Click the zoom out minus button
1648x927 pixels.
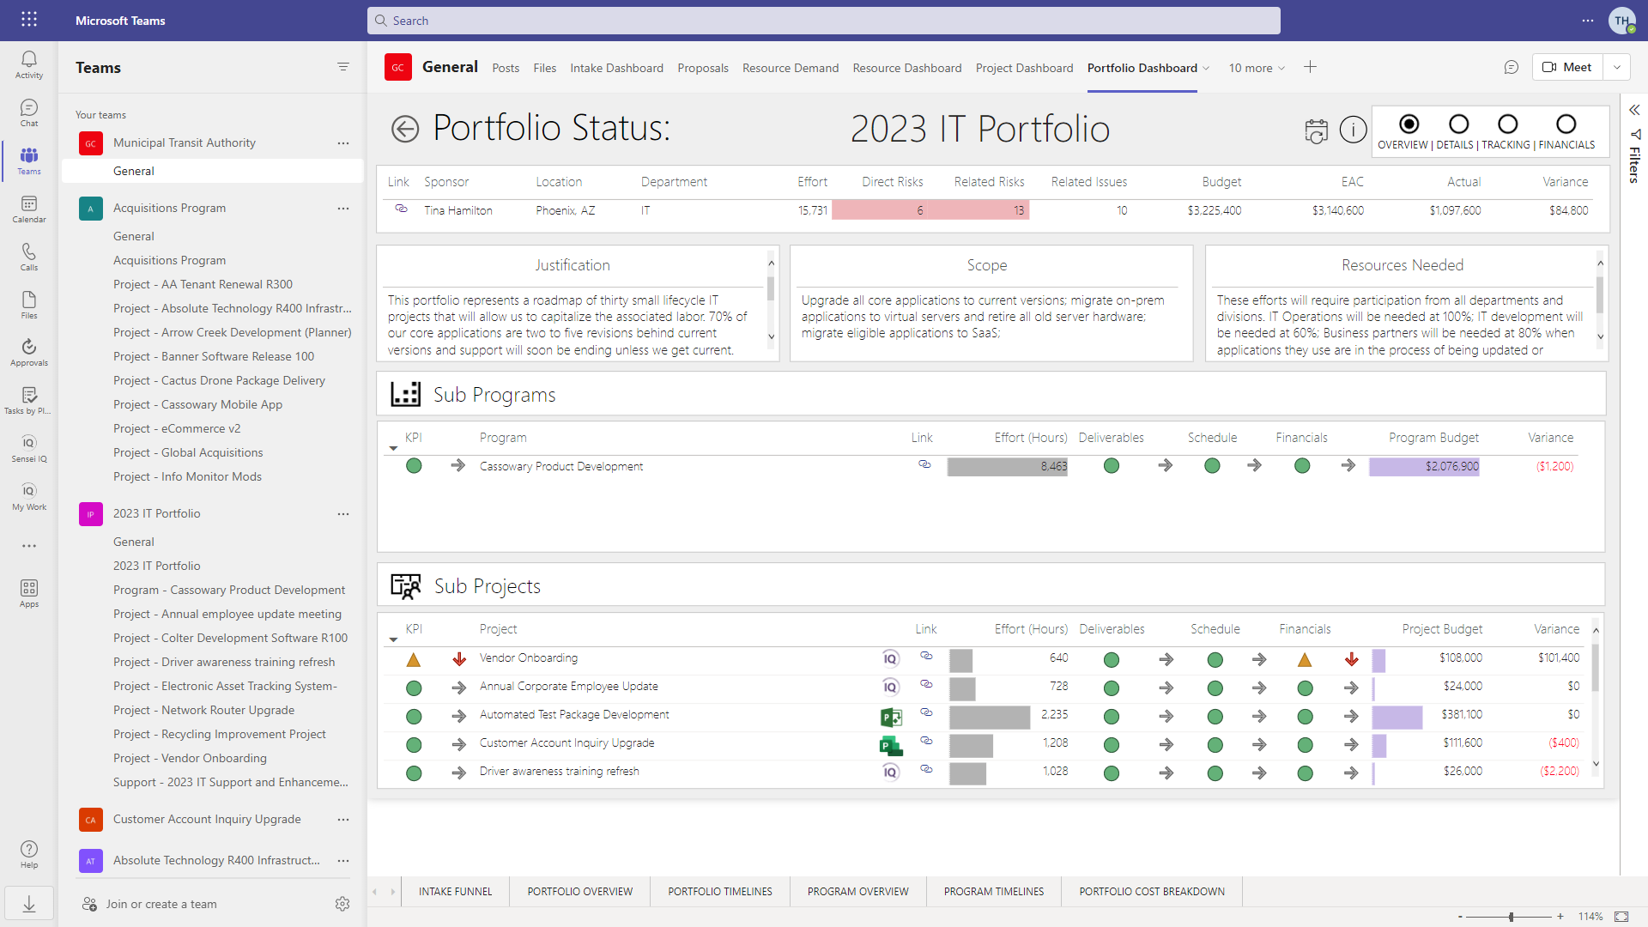(1460, 917)
